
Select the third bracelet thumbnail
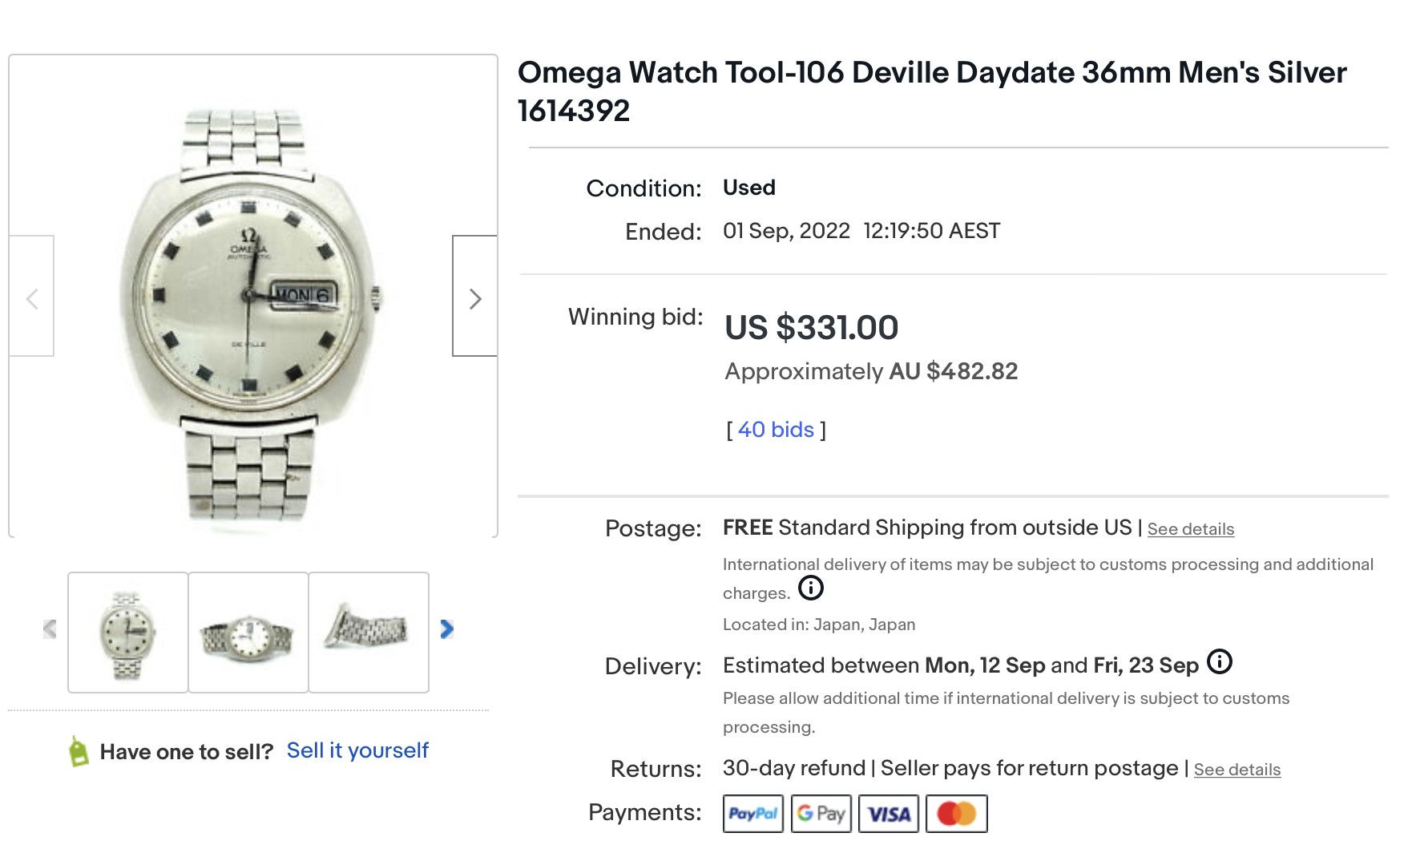click(x=369, y=633)
